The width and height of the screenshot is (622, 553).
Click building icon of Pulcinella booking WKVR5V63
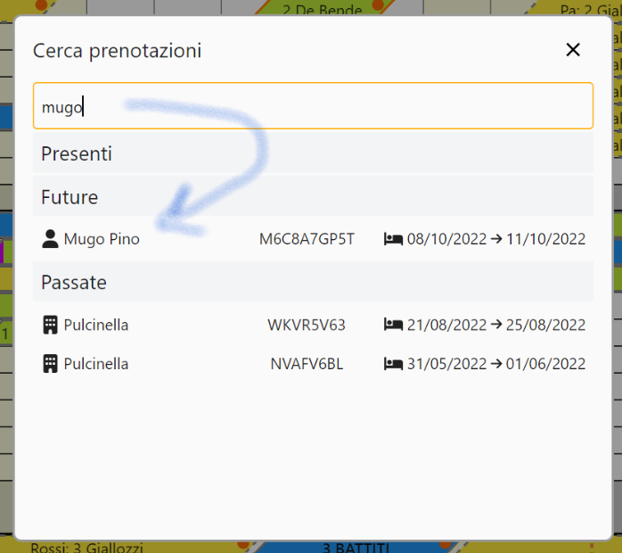(x=50, y=325)
